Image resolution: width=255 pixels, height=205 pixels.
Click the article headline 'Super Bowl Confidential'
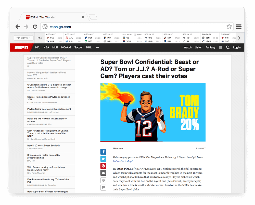(149, 69)
